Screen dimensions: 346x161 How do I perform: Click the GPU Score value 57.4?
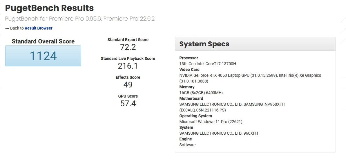tap(128, 103)
